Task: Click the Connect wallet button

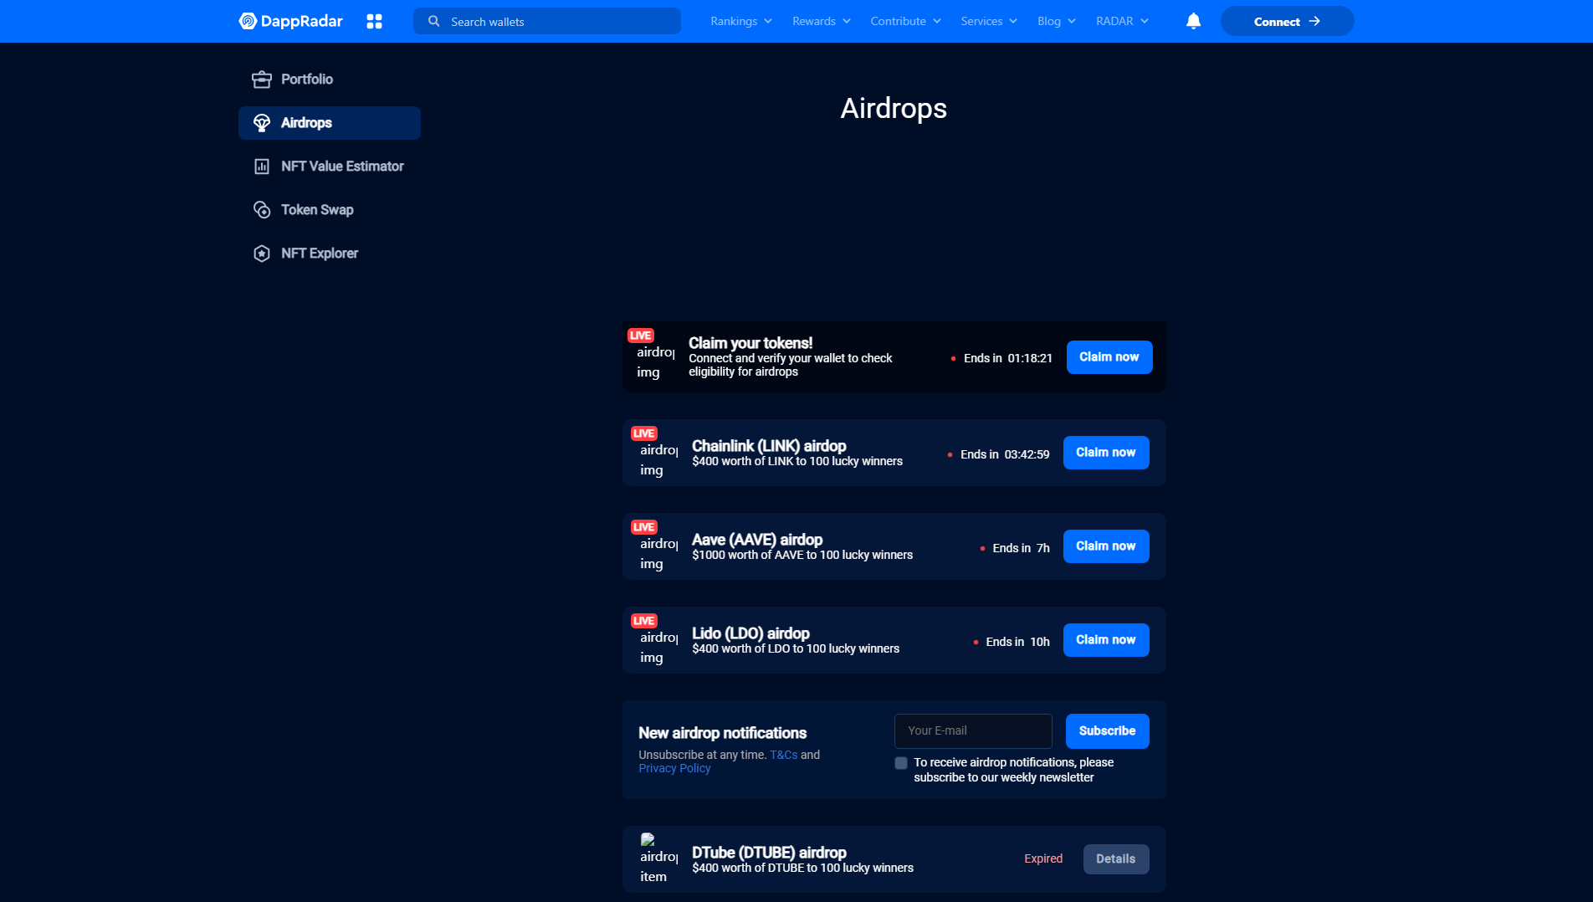Action: (x=1287, y=21)
